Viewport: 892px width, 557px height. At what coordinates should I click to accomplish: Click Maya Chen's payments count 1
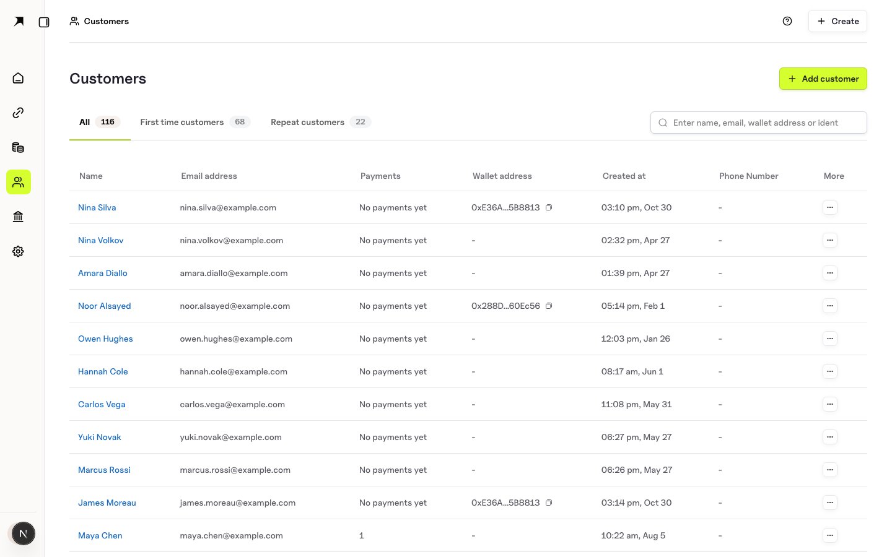coord(361,535)
